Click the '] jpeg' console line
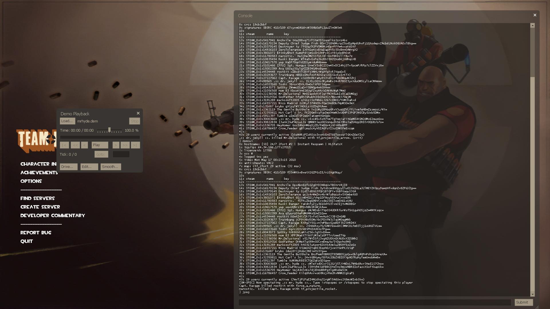Image resolution: width=550 pixels, height=309 pixels. (244, 292)
